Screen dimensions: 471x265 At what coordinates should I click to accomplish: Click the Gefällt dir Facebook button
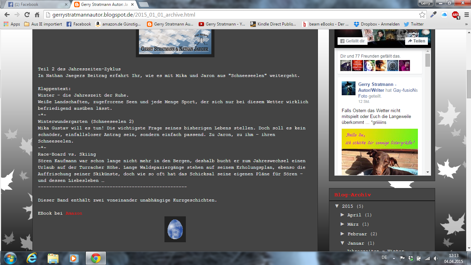(352, 41)
